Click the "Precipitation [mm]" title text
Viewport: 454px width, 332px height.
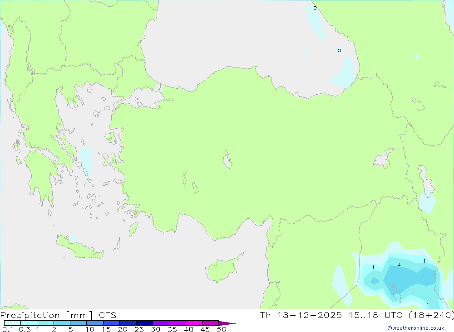pyautogui.click(x=46, y=315)
